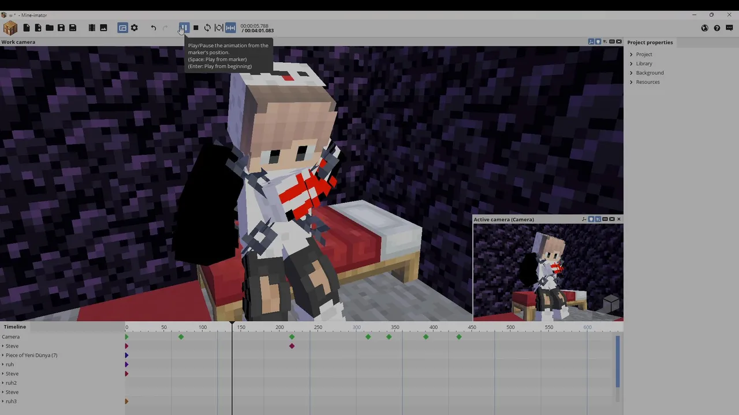This screenshot has height=415, width=739.
Task: Toggle the first highlighted Work camera view icon
Action: pyautogui.click(x=591, y=42)
